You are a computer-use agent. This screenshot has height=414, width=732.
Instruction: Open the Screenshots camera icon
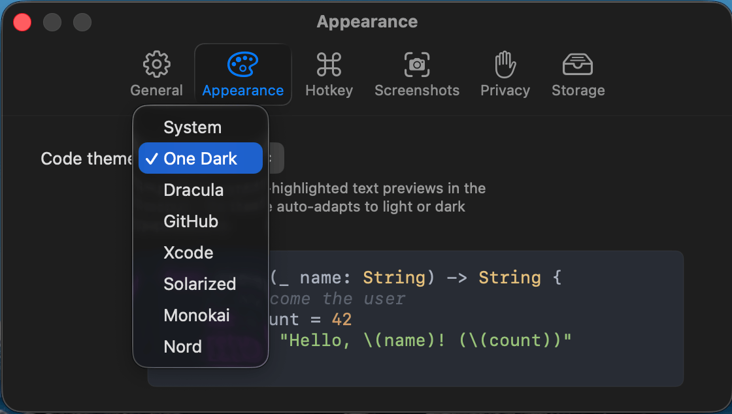click(417, 65)
